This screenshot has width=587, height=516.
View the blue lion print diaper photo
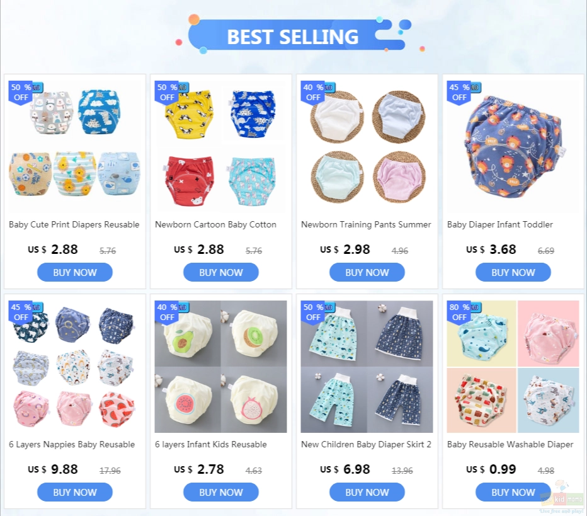tap(513, 147)
